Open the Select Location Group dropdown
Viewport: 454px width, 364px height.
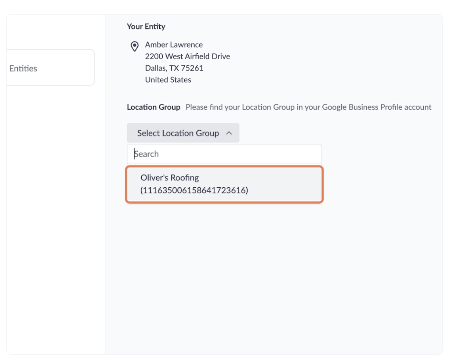click(183, 133)
